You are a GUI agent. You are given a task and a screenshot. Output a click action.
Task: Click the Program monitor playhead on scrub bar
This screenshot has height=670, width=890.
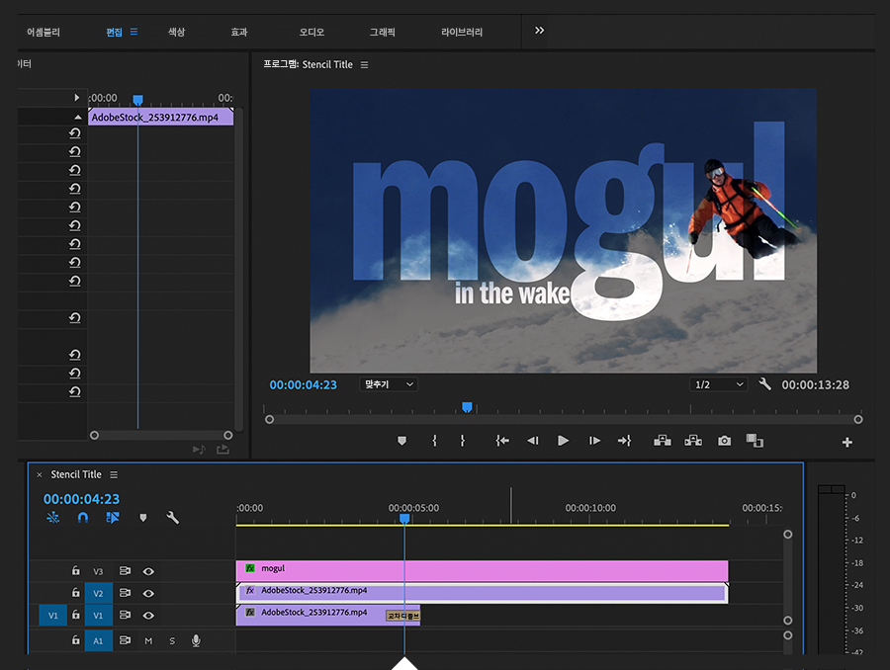[x=467, y=406]
